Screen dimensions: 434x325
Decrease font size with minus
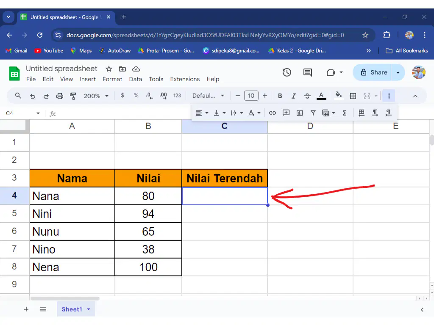point(237,96)
